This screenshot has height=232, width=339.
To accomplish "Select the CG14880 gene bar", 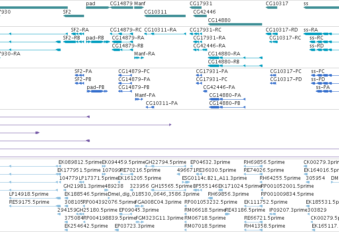I will point(235,24).
